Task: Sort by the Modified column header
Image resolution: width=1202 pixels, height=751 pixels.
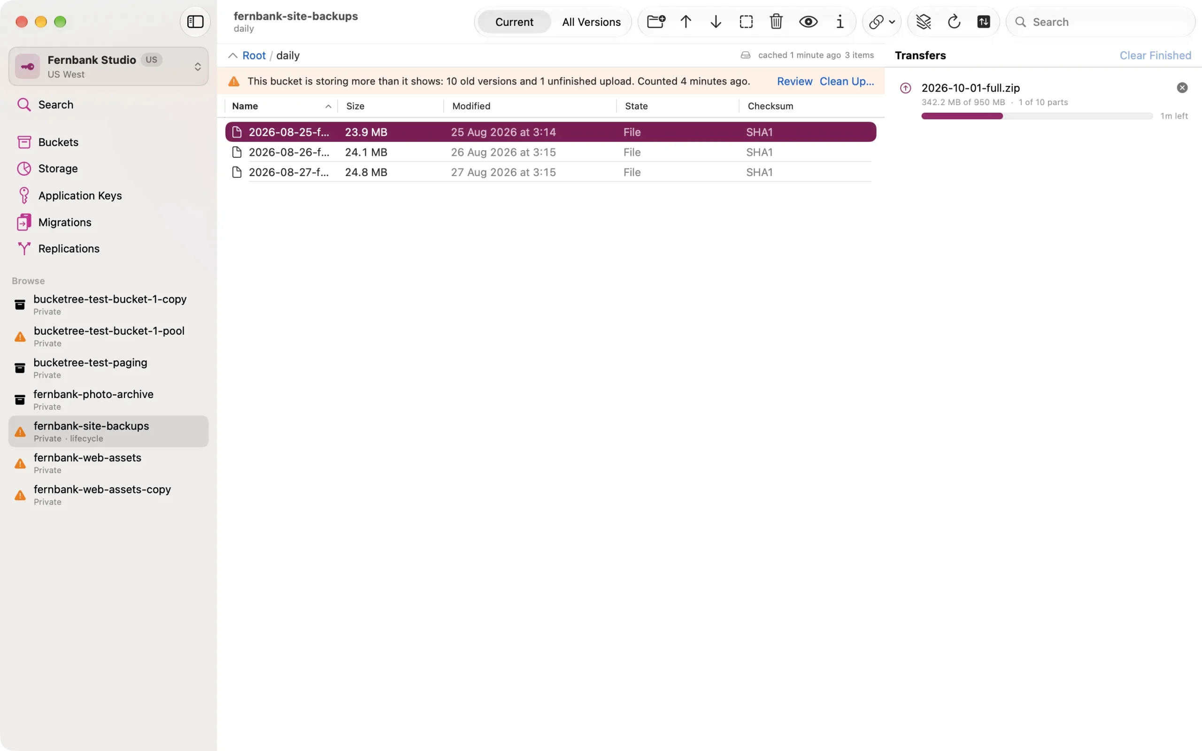Action: 530,106
